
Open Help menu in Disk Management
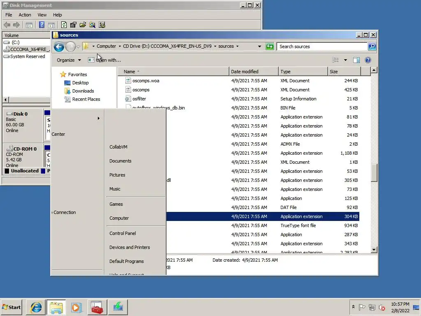pos(57,15)
